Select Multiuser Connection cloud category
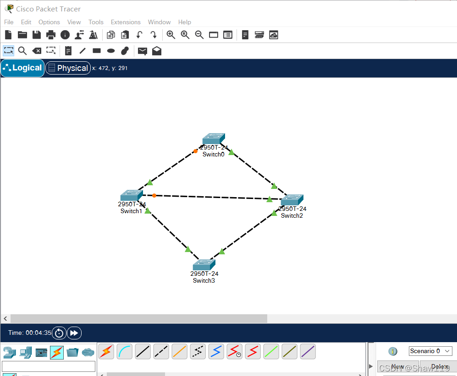 coord(88,353)
